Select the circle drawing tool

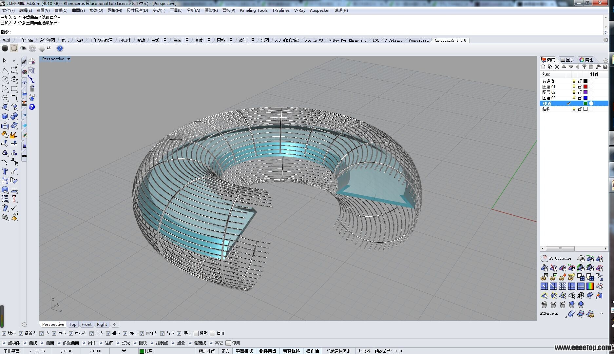[5, 79]
